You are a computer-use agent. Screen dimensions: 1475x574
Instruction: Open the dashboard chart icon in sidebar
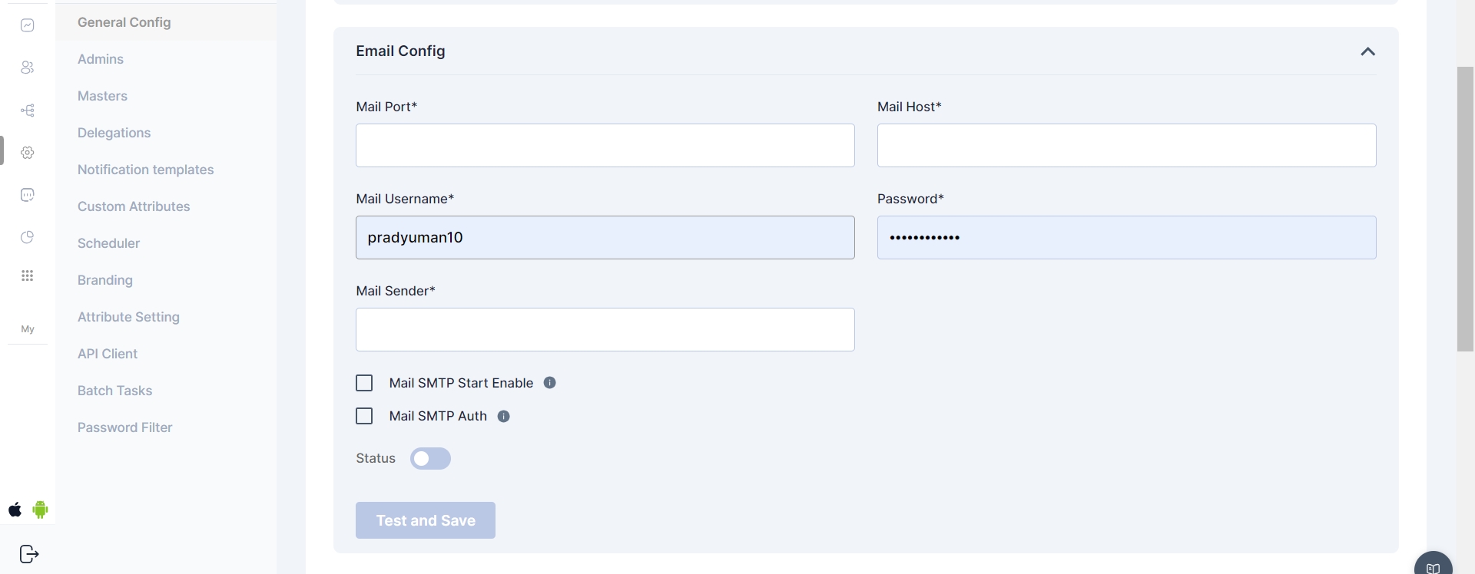pos(28,25)
